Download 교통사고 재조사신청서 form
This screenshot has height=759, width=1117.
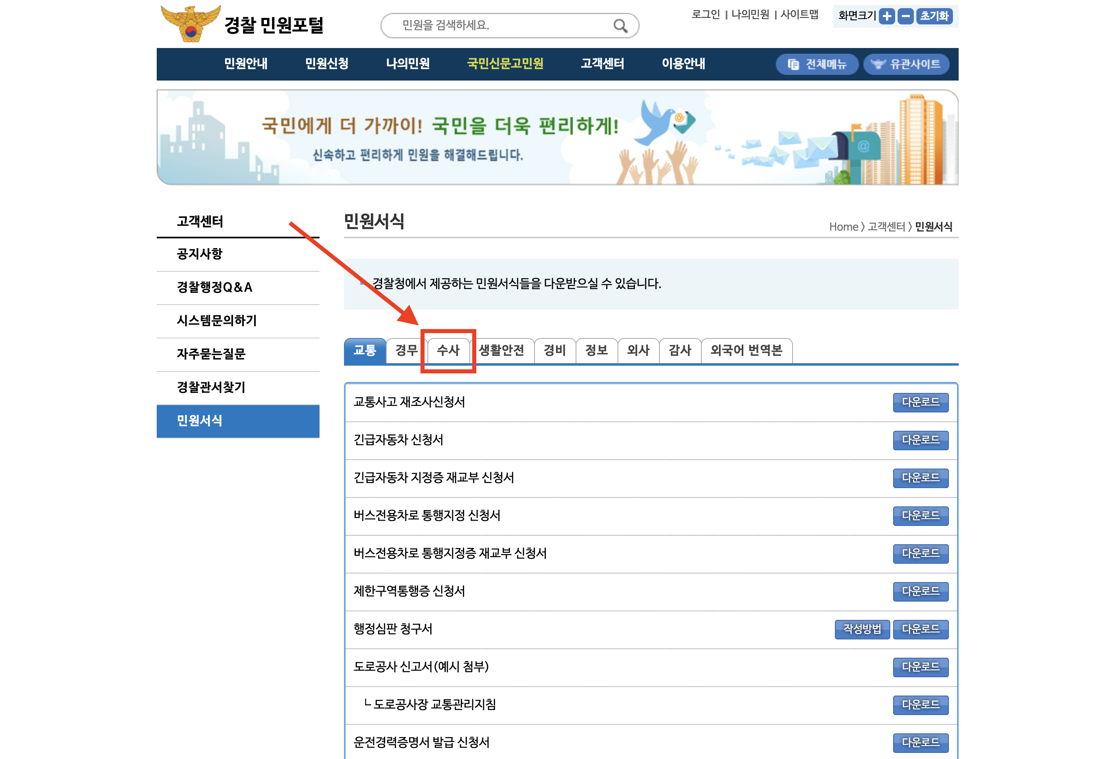pos(920,403)
